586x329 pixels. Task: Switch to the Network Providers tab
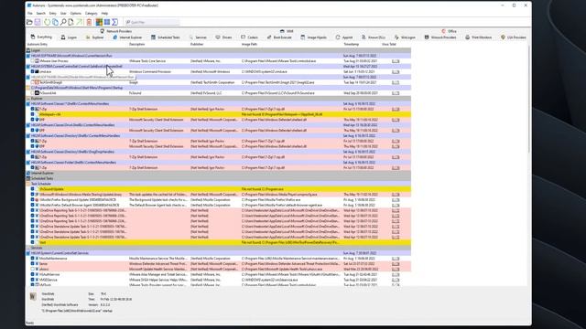(x=115, y=31)
